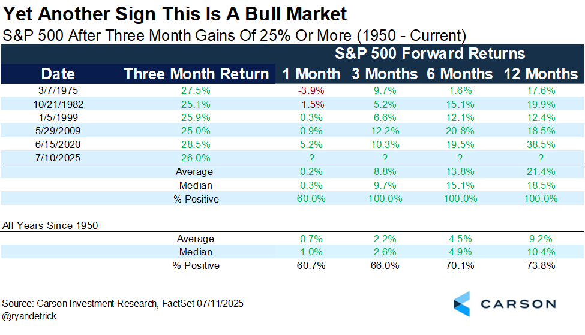The height and width of the screenshot is (335, 585).
Task: Click the S&P 500 Forward Returns heading
Action: click(x=430, y=53)
